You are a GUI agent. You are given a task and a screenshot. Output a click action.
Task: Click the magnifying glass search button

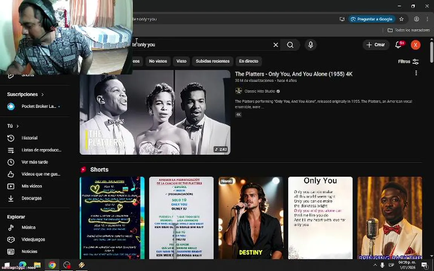point(290,45)
